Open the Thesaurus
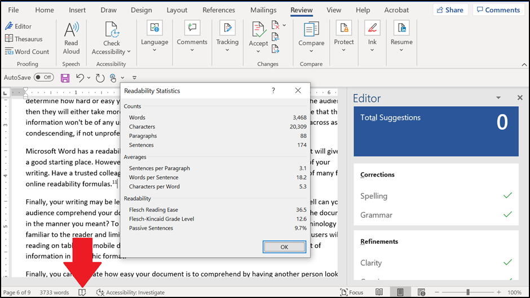The width and height of the screenshot is (530, 298). (x=24, y=39)
